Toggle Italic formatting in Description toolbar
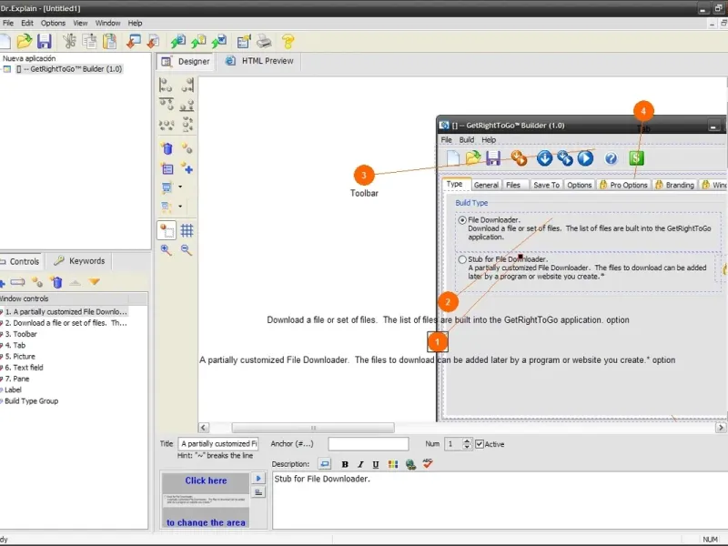 (x=360, y=464)
